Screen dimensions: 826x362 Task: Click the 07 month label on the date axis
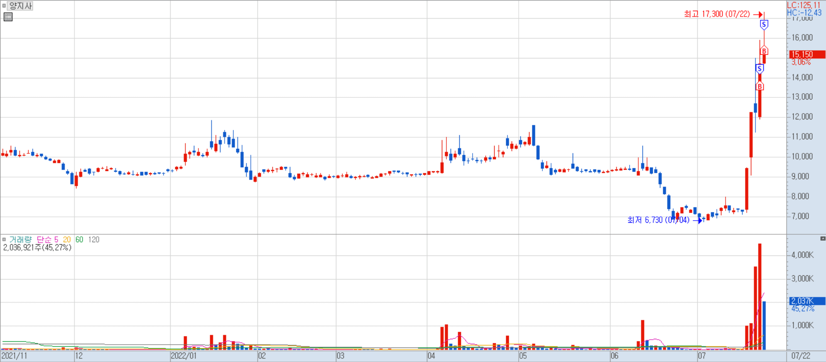pos(702,356)
